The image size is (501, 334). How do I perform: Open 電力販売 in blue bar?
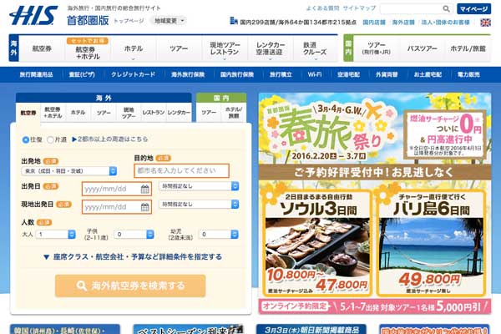468,74
